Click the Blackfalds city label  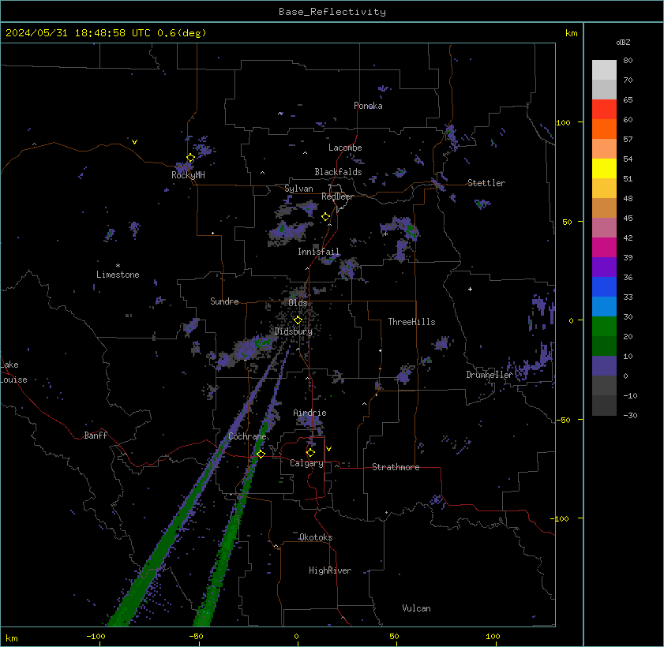coord(338,172)
